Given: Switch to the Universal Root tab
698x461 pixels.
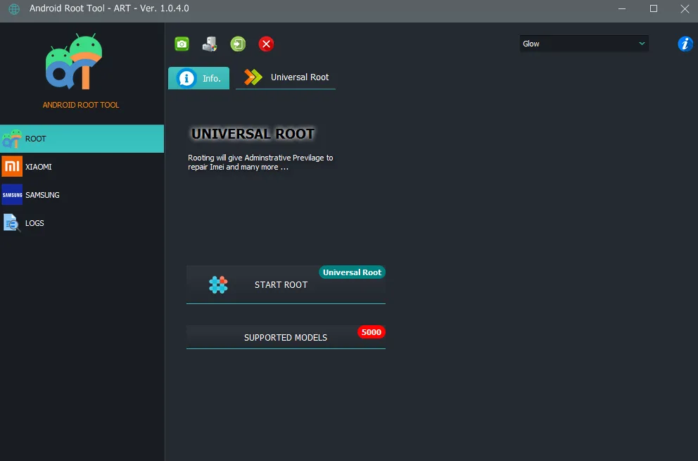Looking at the screenshot, I should click(286, 77).
